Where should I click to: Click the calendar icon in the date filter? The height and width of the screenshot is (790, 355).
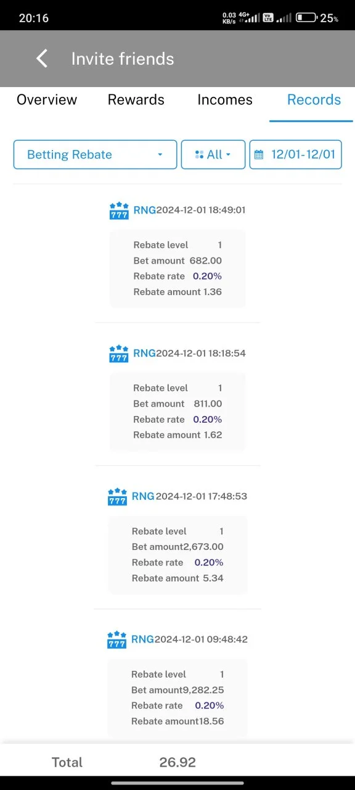[x=259, y=154]
